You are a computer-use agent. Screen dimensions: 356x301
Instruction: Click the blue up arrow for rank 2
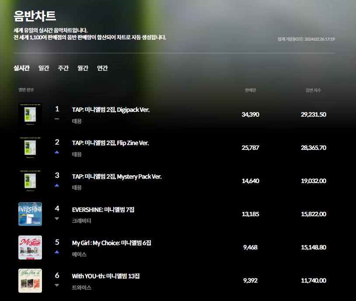[57, 152]
